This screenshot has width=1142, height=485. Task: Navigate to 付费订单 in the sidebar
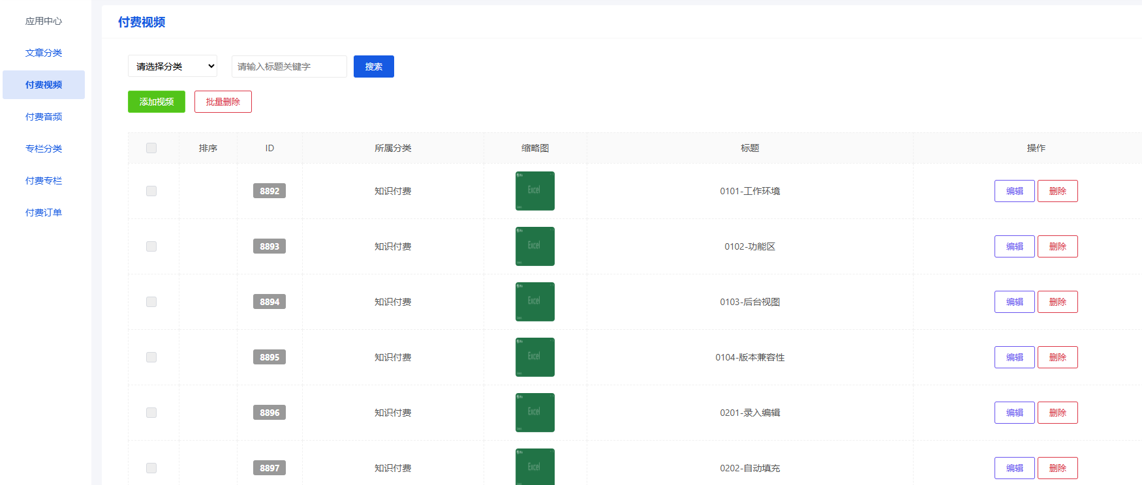[x=44, y=213]
